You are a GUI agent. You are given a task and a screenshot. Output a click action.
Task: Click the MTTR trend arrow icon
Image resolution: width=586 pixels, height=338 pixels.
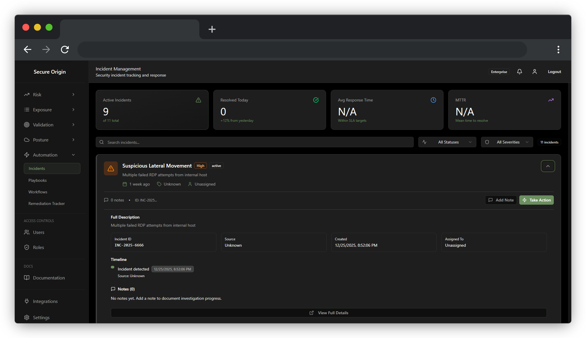(551, 100)
